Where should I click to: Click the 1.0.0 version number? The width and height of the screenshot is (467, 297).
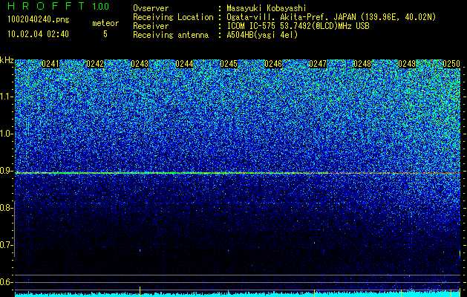click(x=100, y=6)
